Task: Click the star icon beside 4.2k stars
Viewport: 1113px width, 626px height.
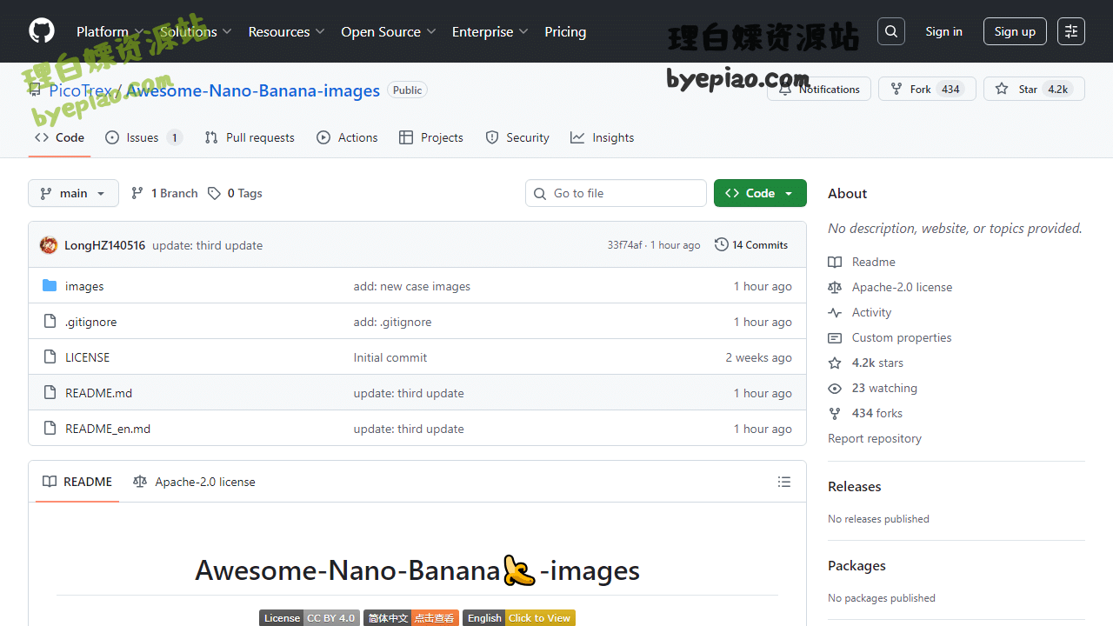Action: click(x=835, y=363)
